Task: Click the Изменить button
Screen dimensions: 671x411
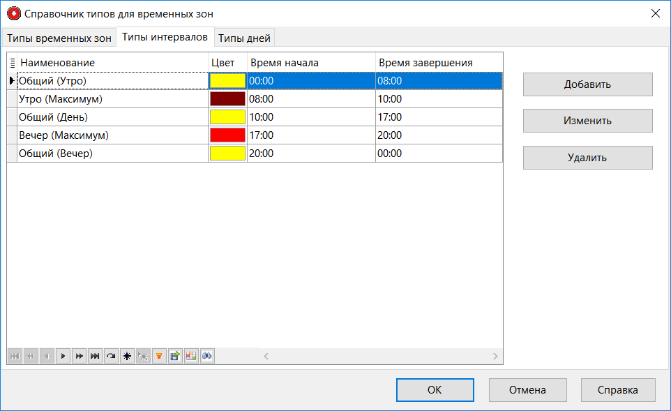Action: (587, 121)
